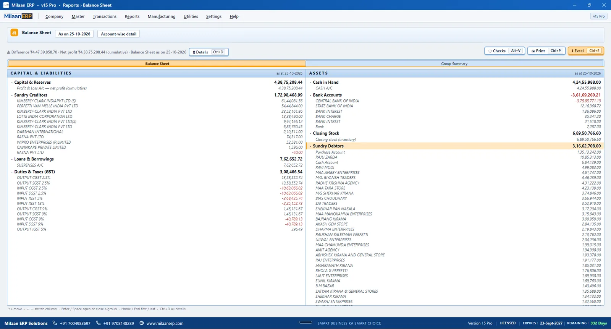Select the Balance Sheet tab

pos(157,64)
